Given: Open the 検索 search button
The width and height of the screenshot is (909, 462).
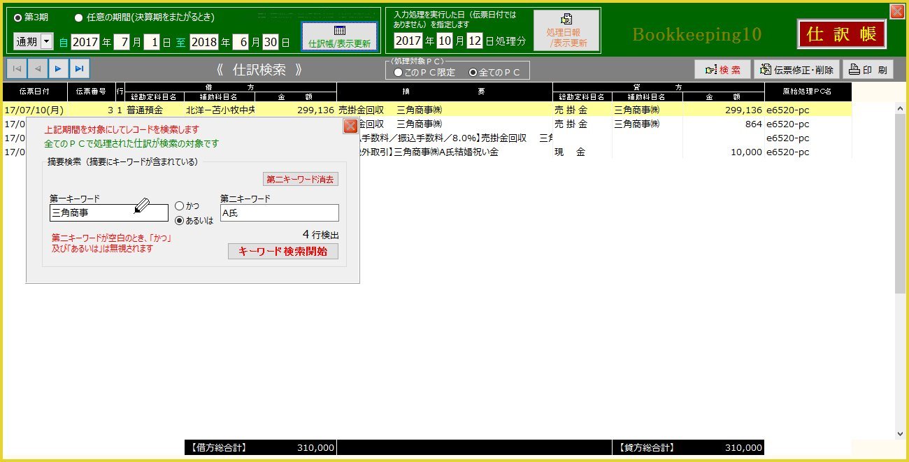Looking at the screenshot, I should (722, 69).
